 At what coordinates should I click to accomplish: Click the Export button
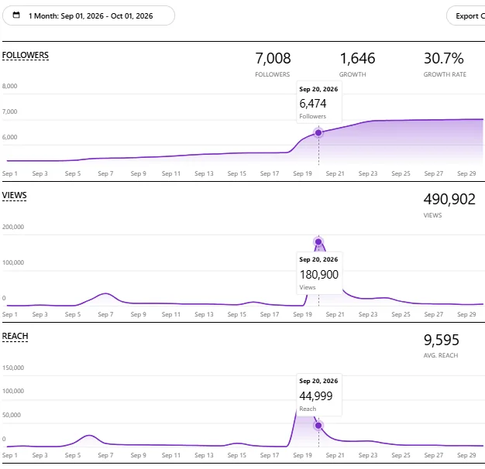pyautogui.click(x=466, y=15)
